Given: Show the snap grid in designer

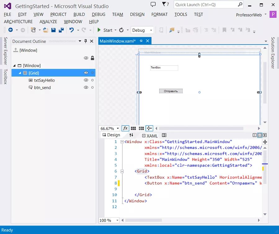Looking at the screenshot, I should point(133,128).
